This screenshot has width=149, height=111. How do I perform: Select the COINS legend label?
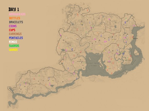13,26
